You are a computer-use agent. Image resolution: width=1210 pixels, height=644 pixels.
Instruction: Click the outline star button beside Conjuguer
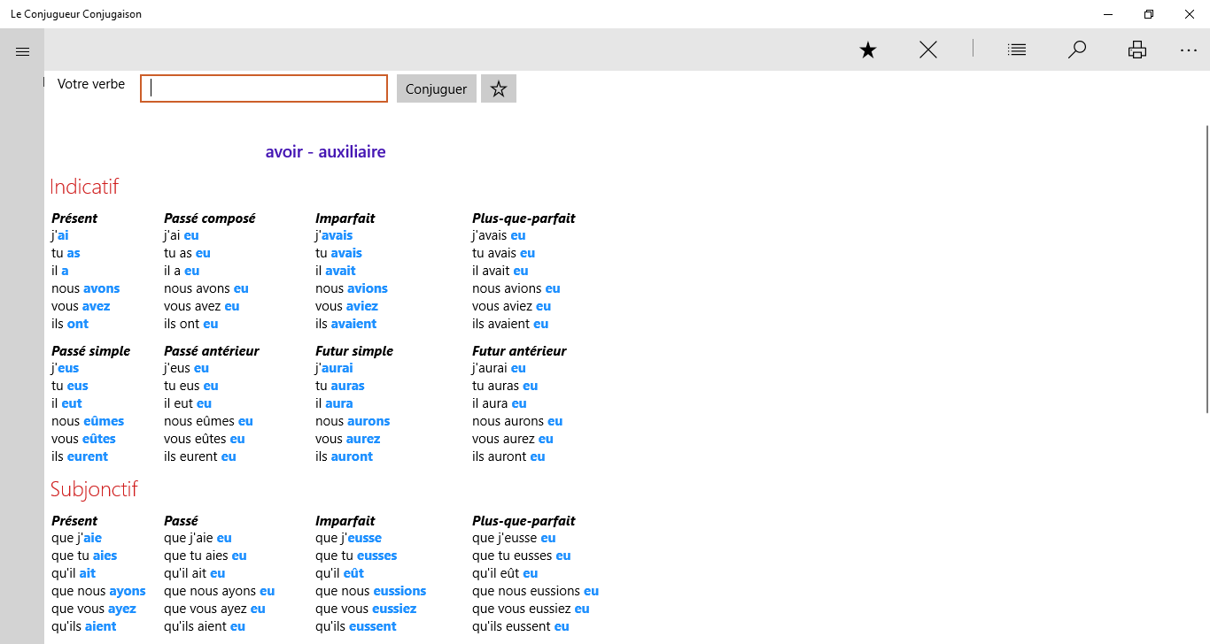point(499,88)
